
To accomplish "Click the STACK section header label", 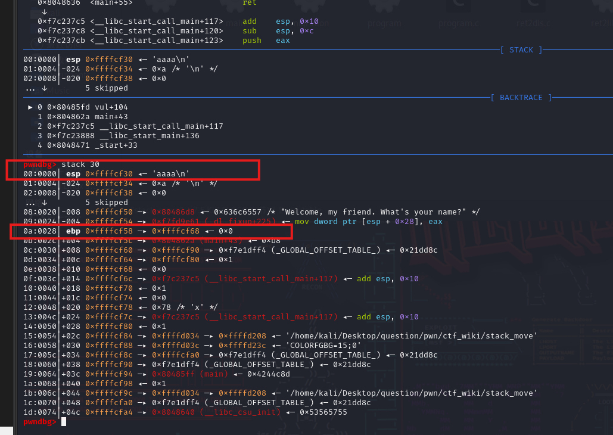I will click(521, 50).
